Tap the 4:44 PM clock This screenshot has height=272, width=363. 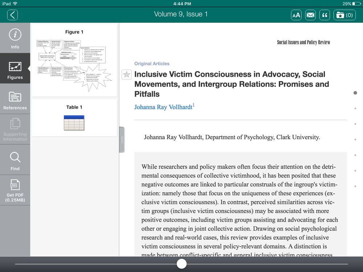click(182, 4)
